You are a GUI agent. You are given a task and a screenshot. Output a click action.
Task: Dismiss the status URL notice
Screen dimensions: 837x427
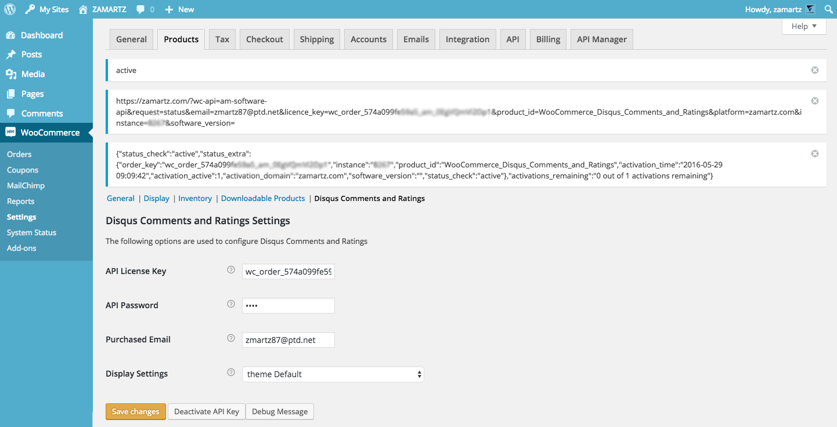pos(814,101)
